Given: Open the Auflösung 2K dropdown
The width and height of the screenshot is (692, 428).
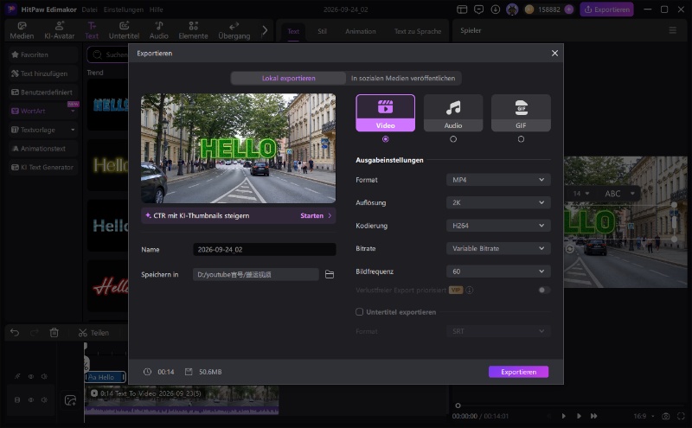Looking at the screenshot, I should click(x=498, y=202).
